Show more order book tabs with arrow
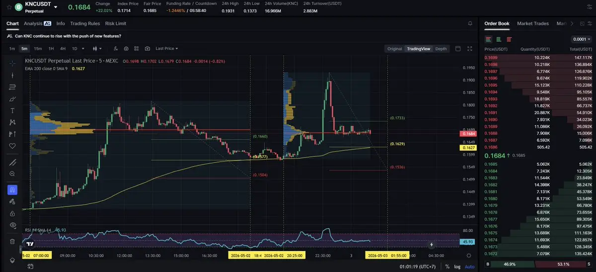The height and width of the screenshot is (272, 596). 572,23
